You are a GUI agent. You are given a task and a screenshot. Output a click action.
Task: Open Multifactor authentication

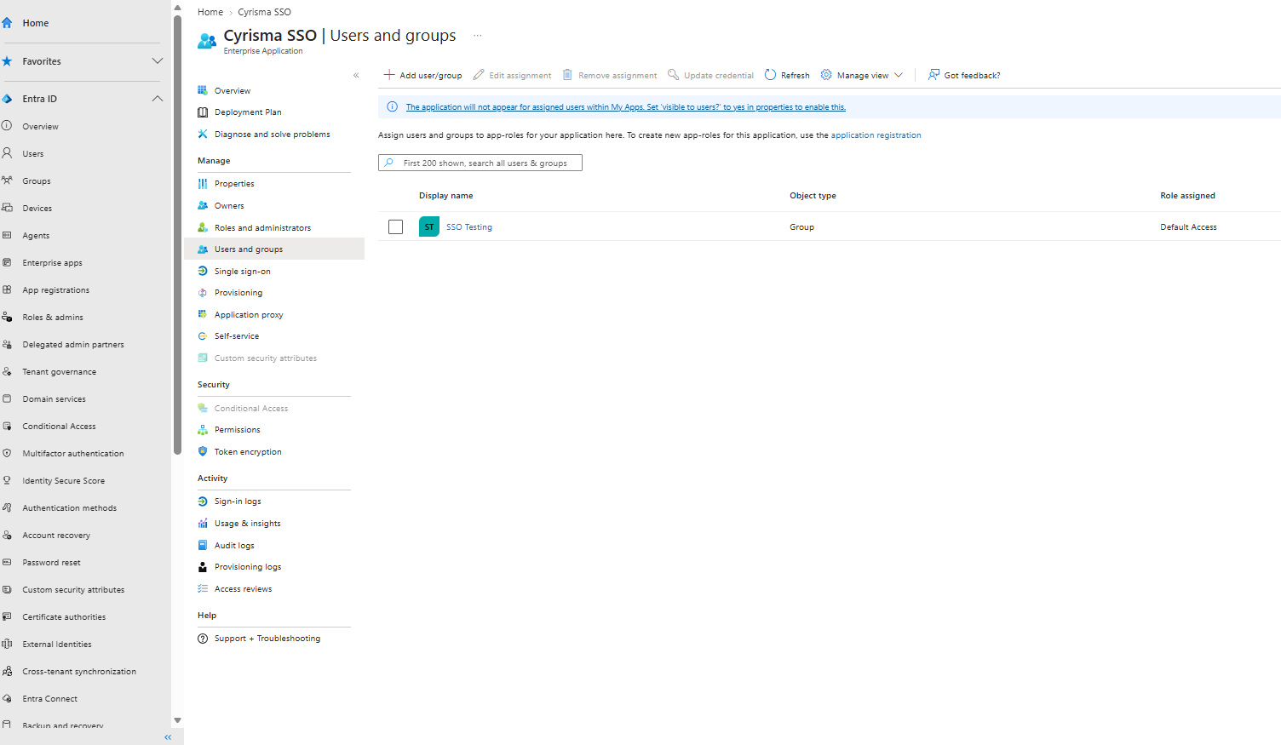pyautogui.click(x=73, y=454)
